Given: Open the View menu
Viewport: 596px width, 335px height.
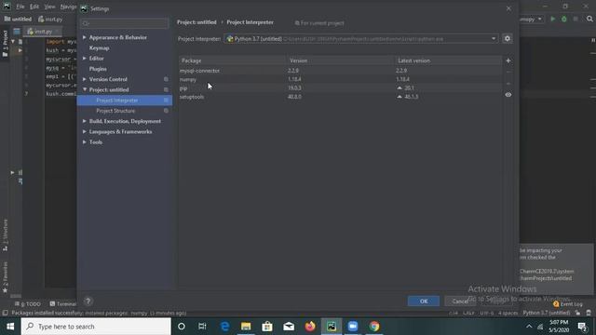Looking at the screenshot, I should 49,7.
